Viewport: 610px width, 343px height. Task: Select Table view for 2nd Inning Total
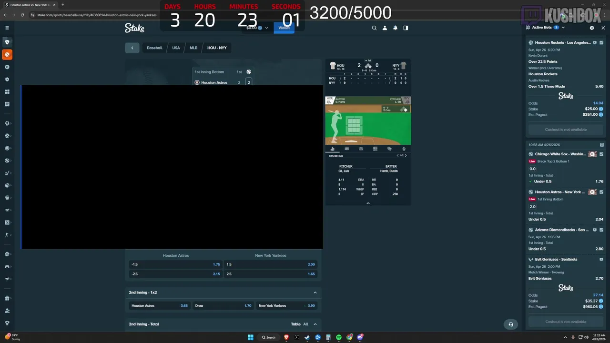[295, 324]
